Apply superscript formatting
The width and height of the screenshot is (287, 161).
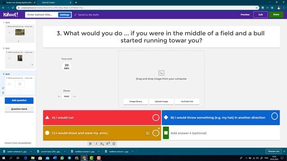pos(108,144)
